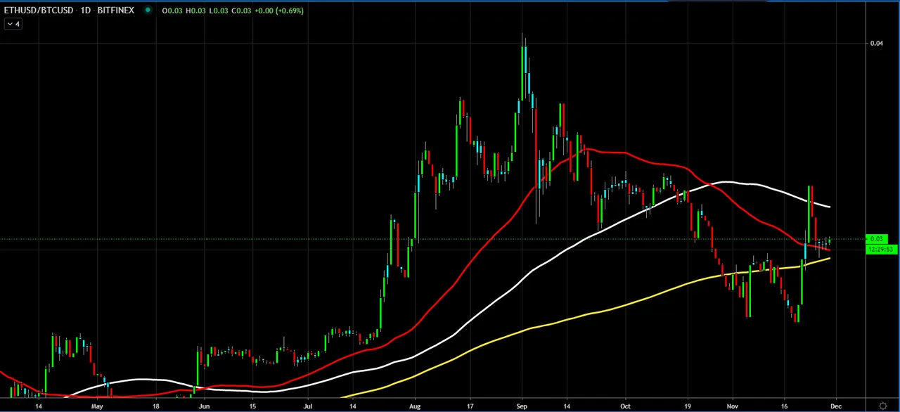Click the 1D interval label
The height and width of the screenshot is (412, 900).
coord(85,11)
